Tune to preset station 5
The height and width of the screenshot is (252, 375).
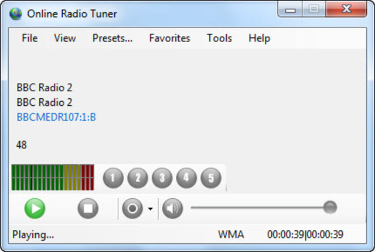tap(211, 178)
